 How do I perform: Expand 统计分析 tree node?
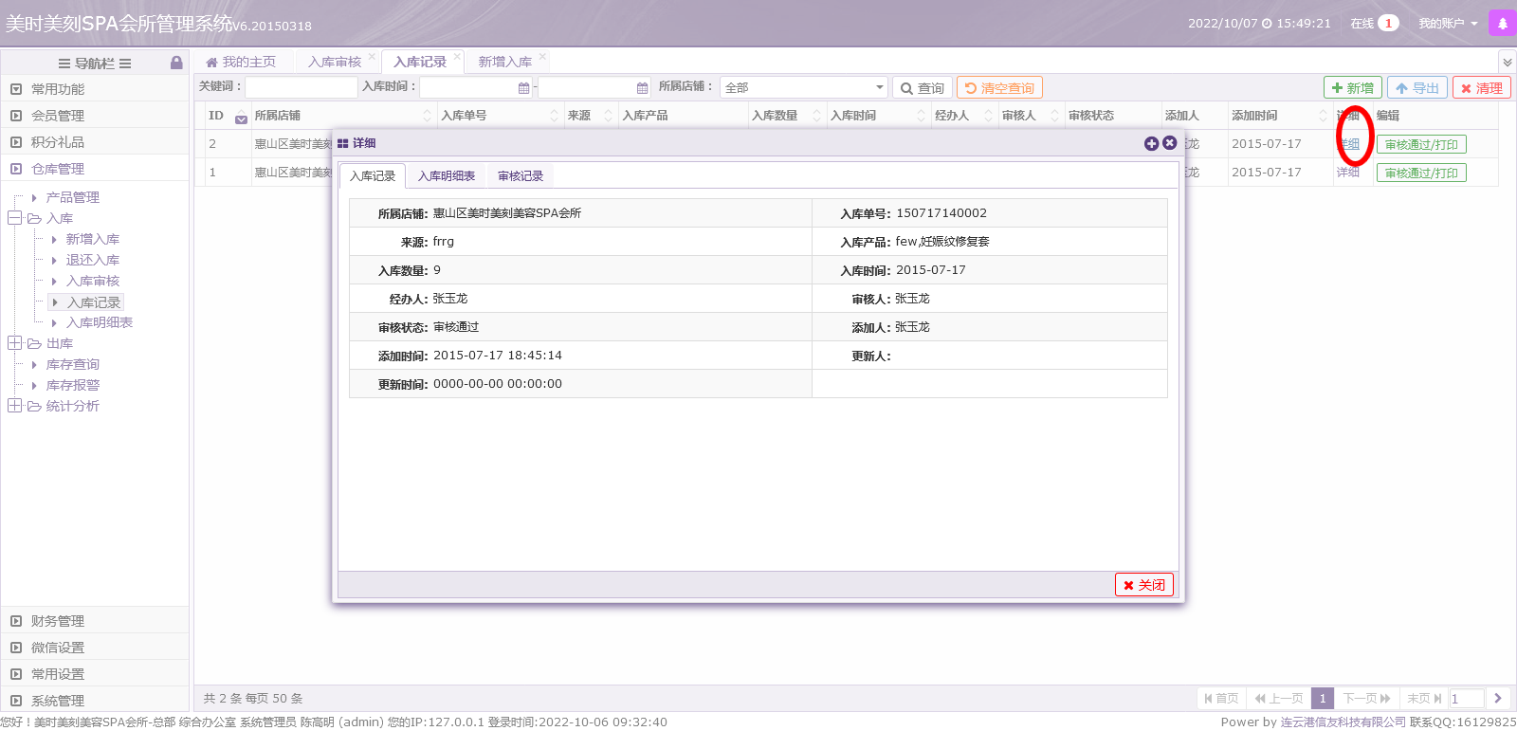14,406
